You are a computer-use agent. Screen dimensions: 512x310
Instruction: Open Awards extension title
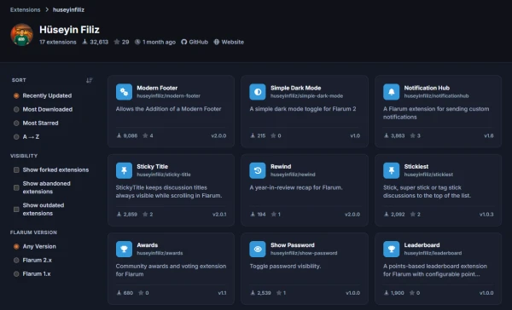click(x=148, y=245)
